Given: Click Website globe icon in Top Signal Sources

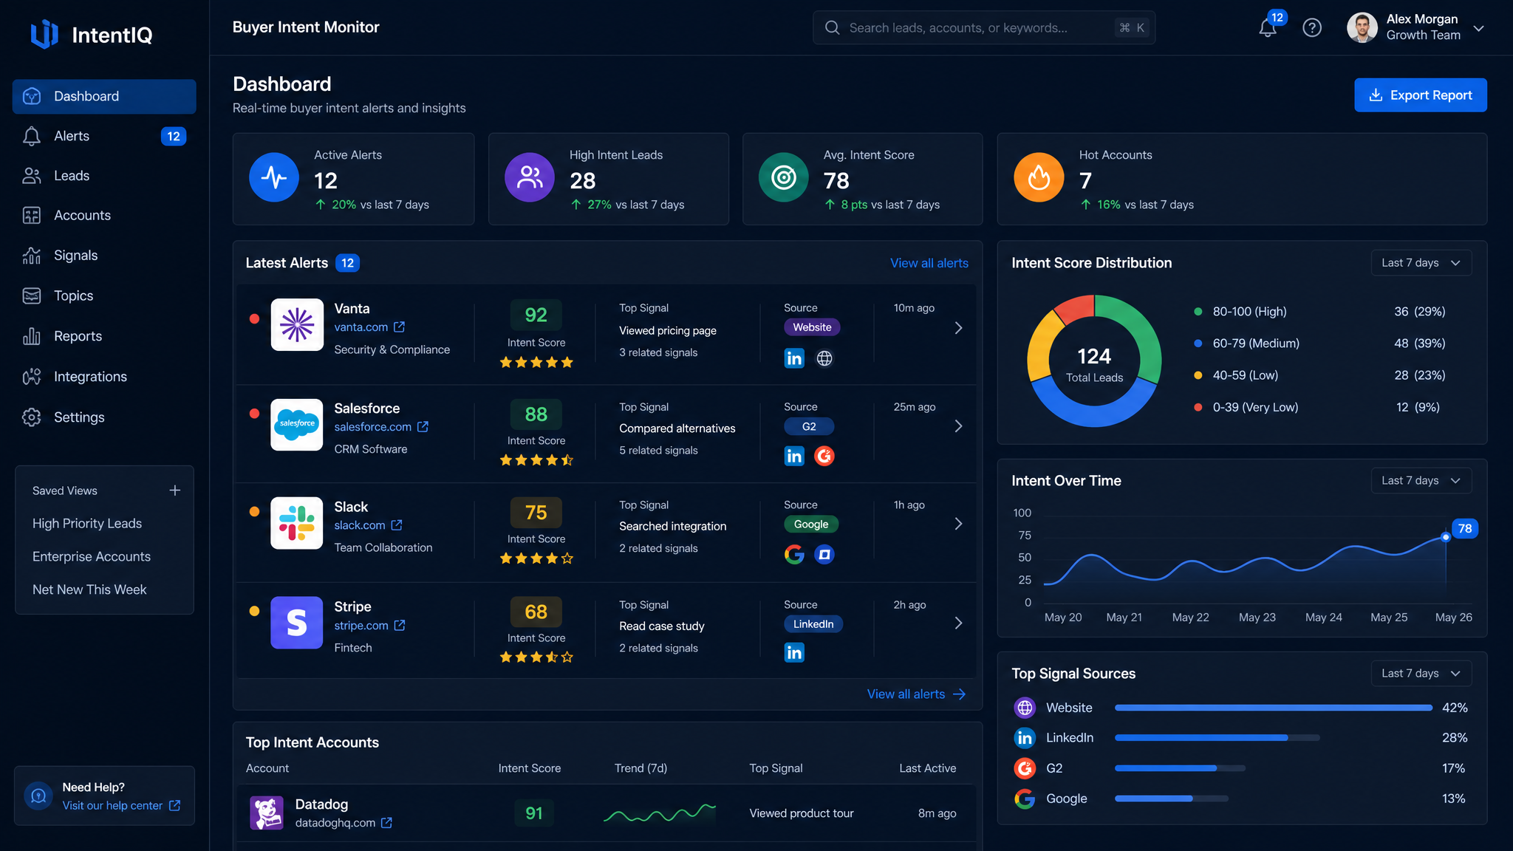Looking at the screenshot, I should click(1025, 708).
